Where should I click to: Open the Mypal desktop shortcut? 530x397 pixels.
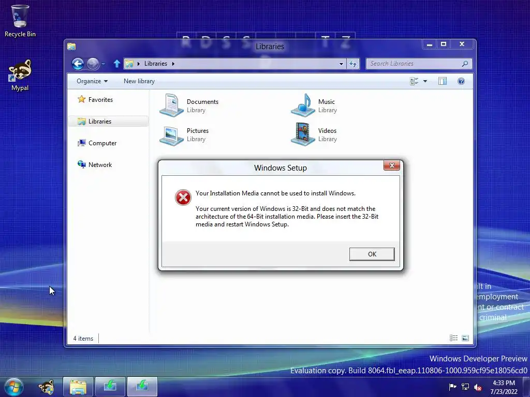click(20, 75)
